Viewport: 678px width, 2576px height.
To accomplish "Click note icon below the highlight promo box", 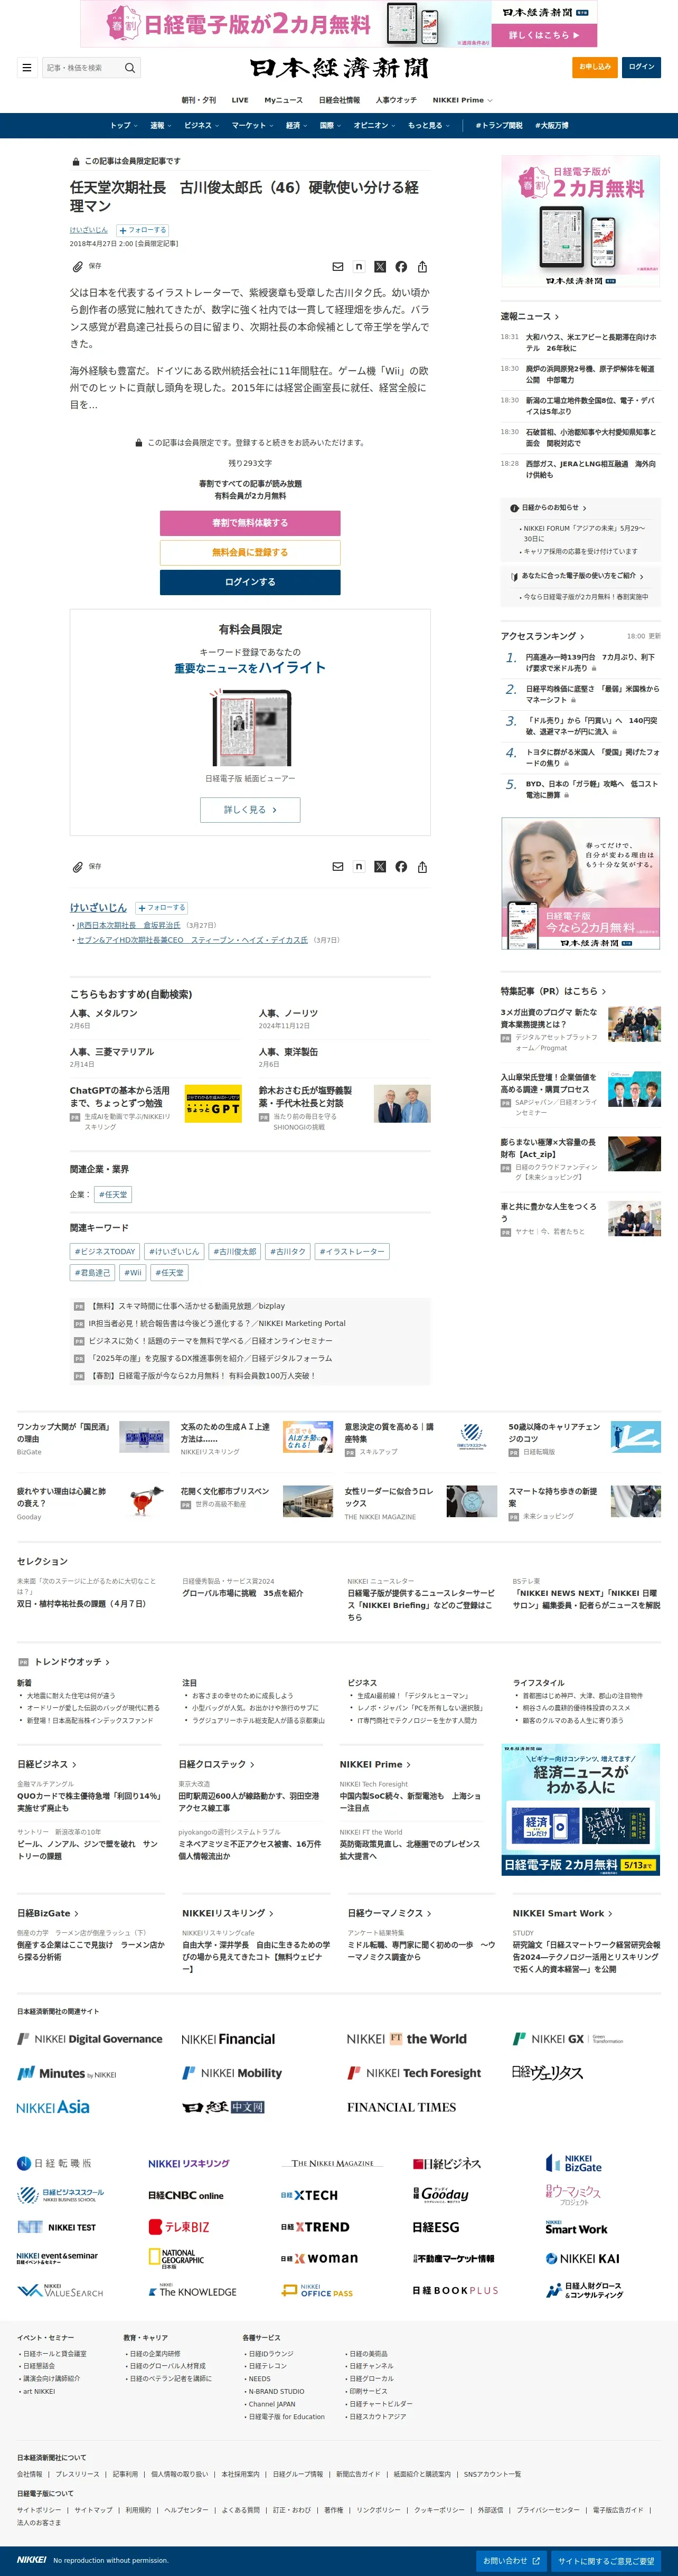I will pyautogui.click(x=359, y=867).
